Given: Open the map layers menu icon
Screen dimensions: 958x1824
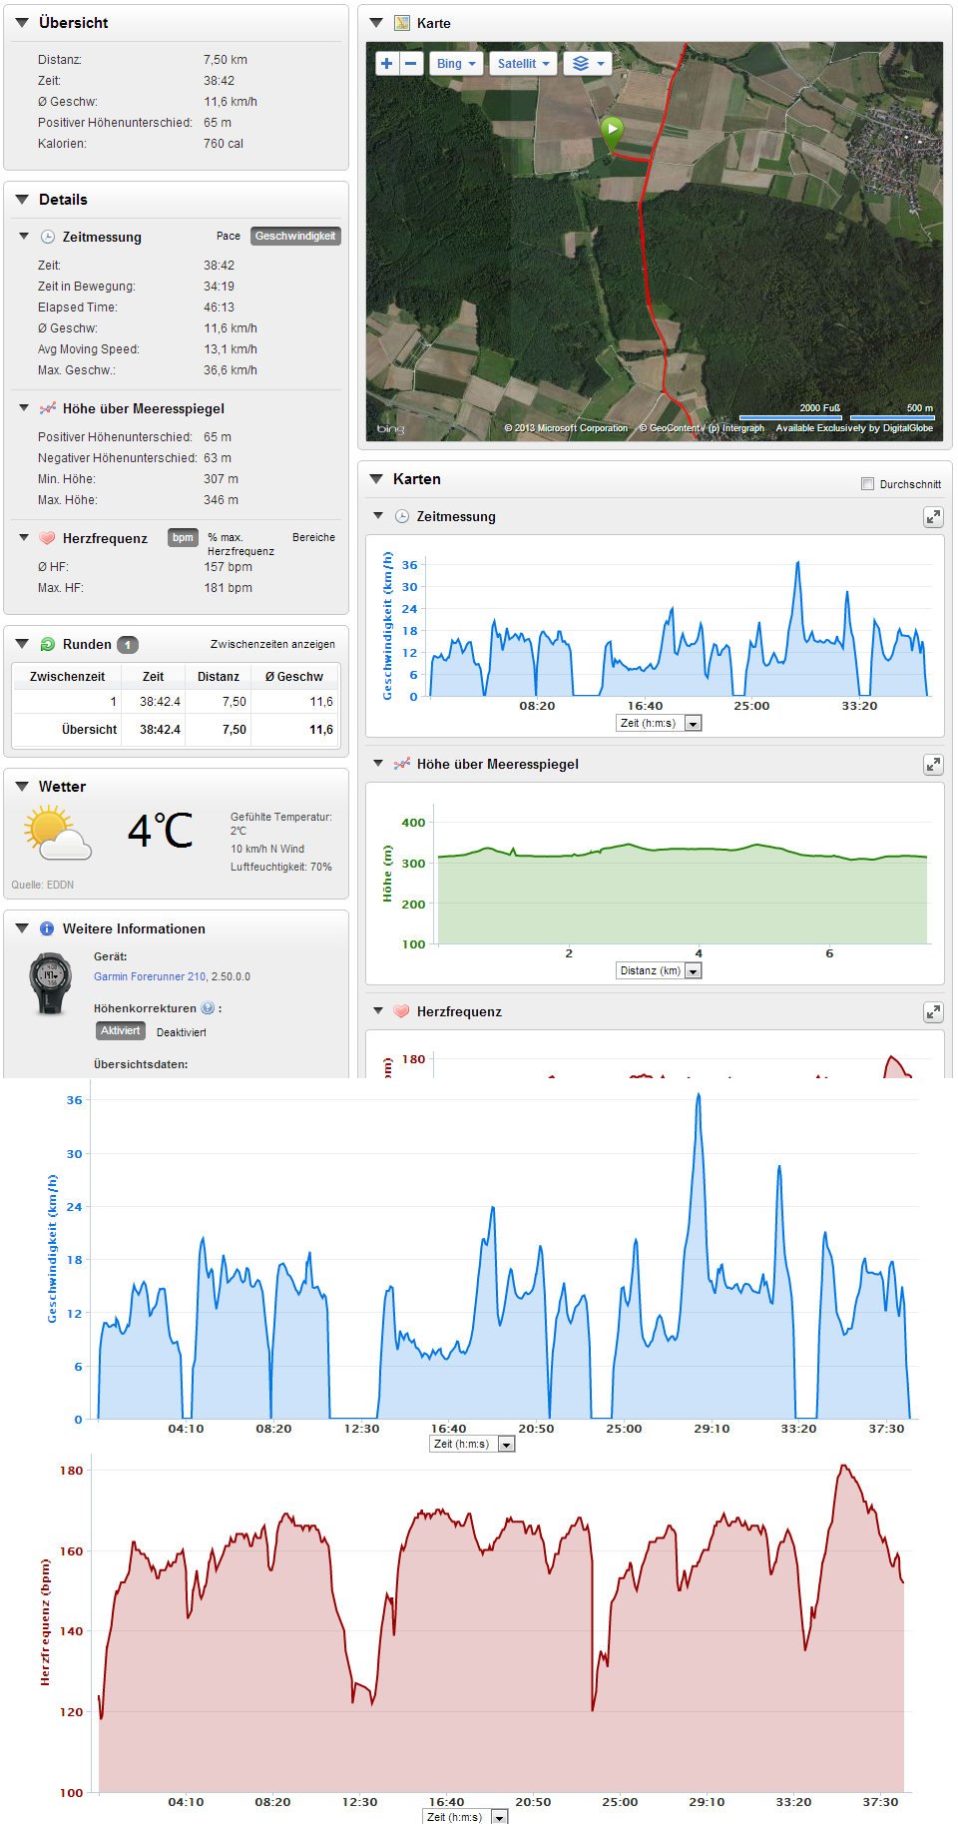Looking at the screenshot, I should point(587,64).
